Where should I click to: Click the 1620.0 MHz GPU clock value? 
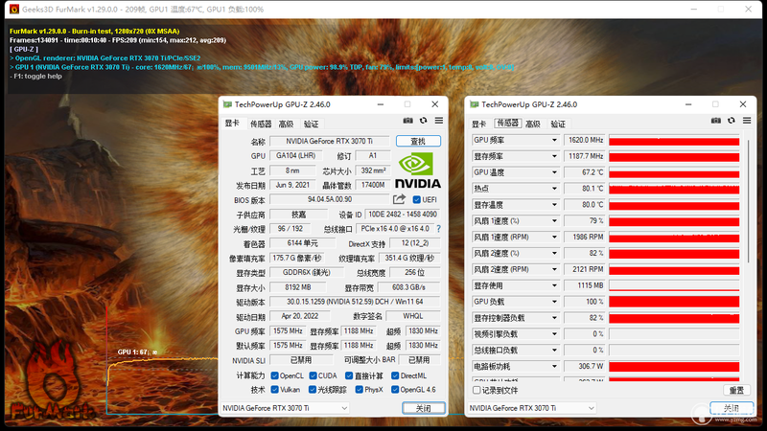[585, 140]
